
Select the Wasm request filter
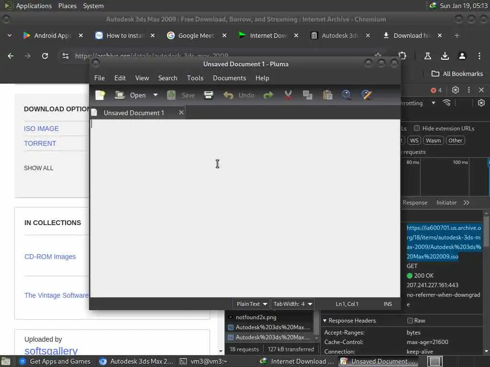point(433,140)
